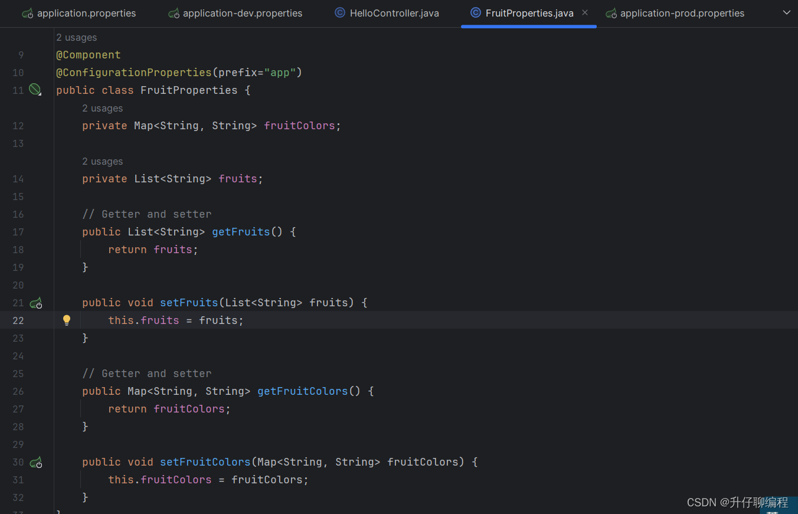This screenshot has height=514, width=798.
Task: Click the getFruitColors method name
Action: [x=303, y=391]
